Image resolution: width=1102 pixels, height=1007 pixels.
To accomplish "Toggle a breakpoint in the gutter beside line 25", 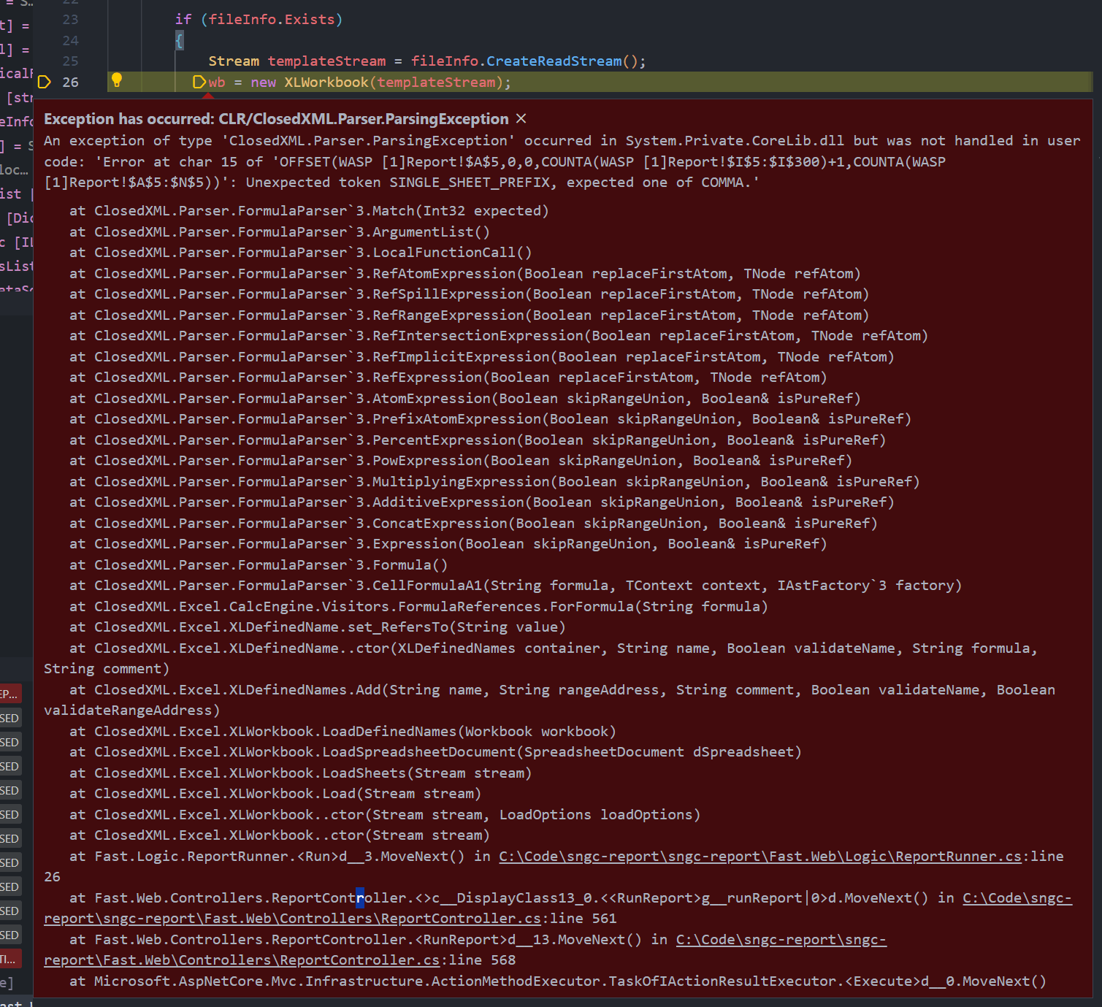I will click(x=44, y=61).
